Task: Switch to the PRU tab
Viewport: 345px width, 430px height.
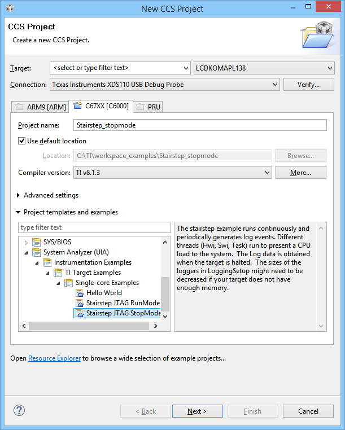Action: [148, 107]
